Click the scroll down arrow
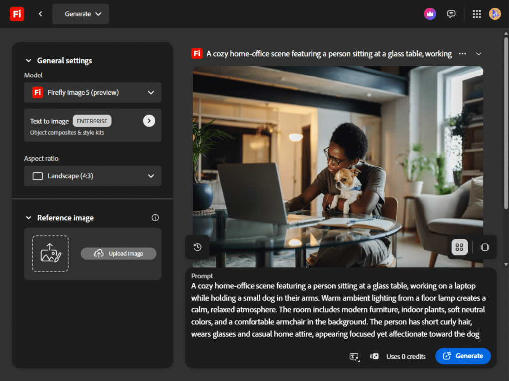Image resolution: width=509 pixels, height=381 pixels. [x=506, y=264]
